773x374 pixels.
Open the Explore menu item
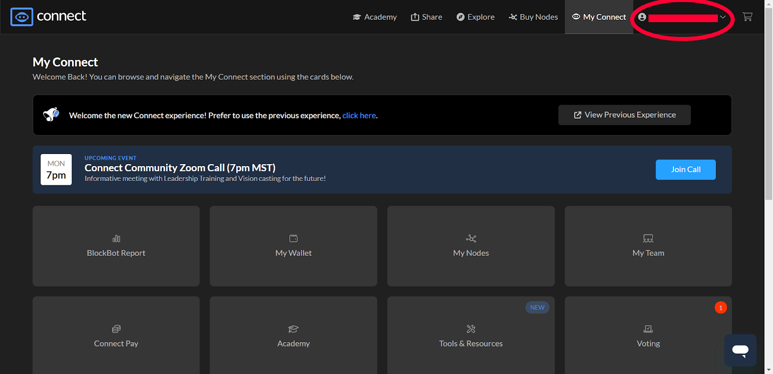click(475, 17)
